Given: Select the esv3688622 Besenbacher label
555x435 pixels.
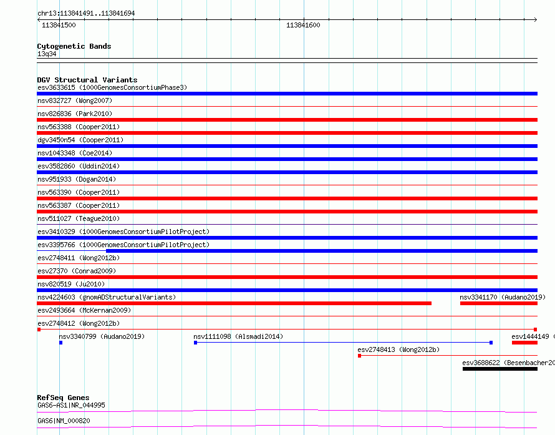Looking at the screenshot, I should [x=509, y=363].
